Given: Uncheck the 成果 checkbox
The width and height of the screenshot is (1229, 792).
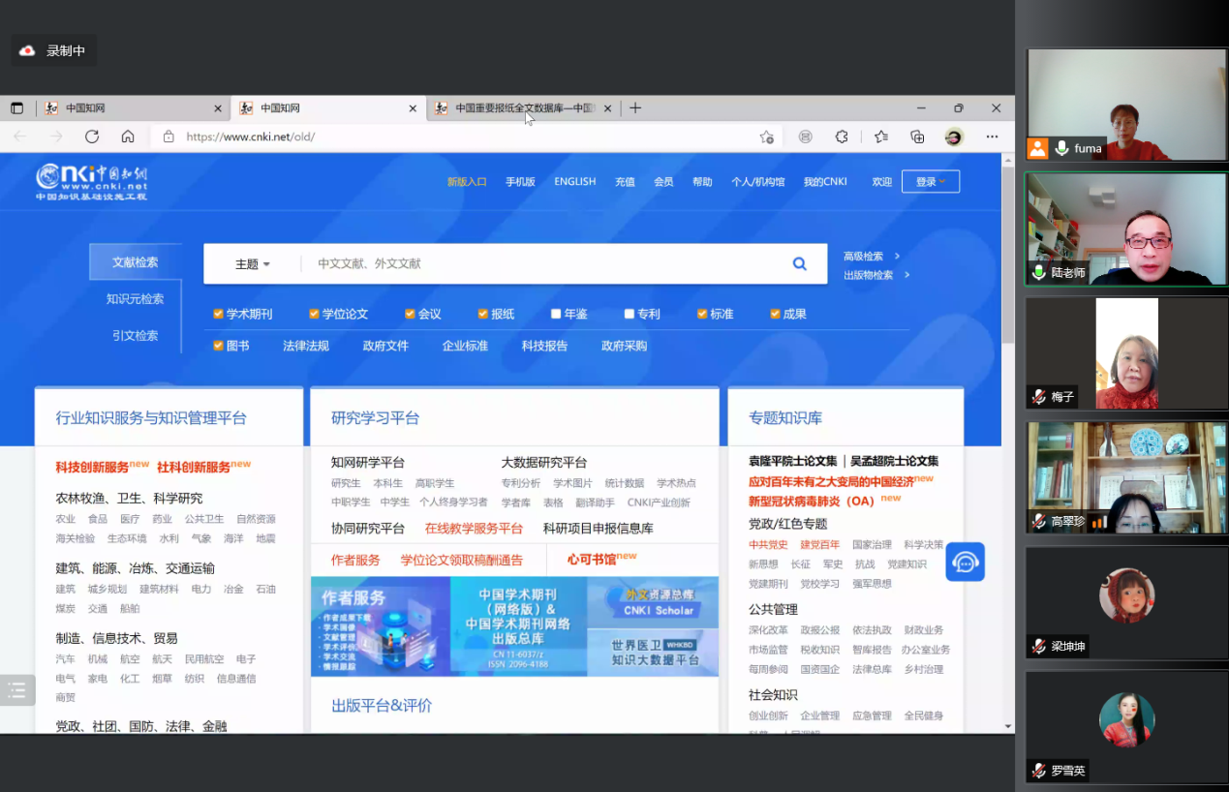Looking at the screenshot, I should pos(775,314).
